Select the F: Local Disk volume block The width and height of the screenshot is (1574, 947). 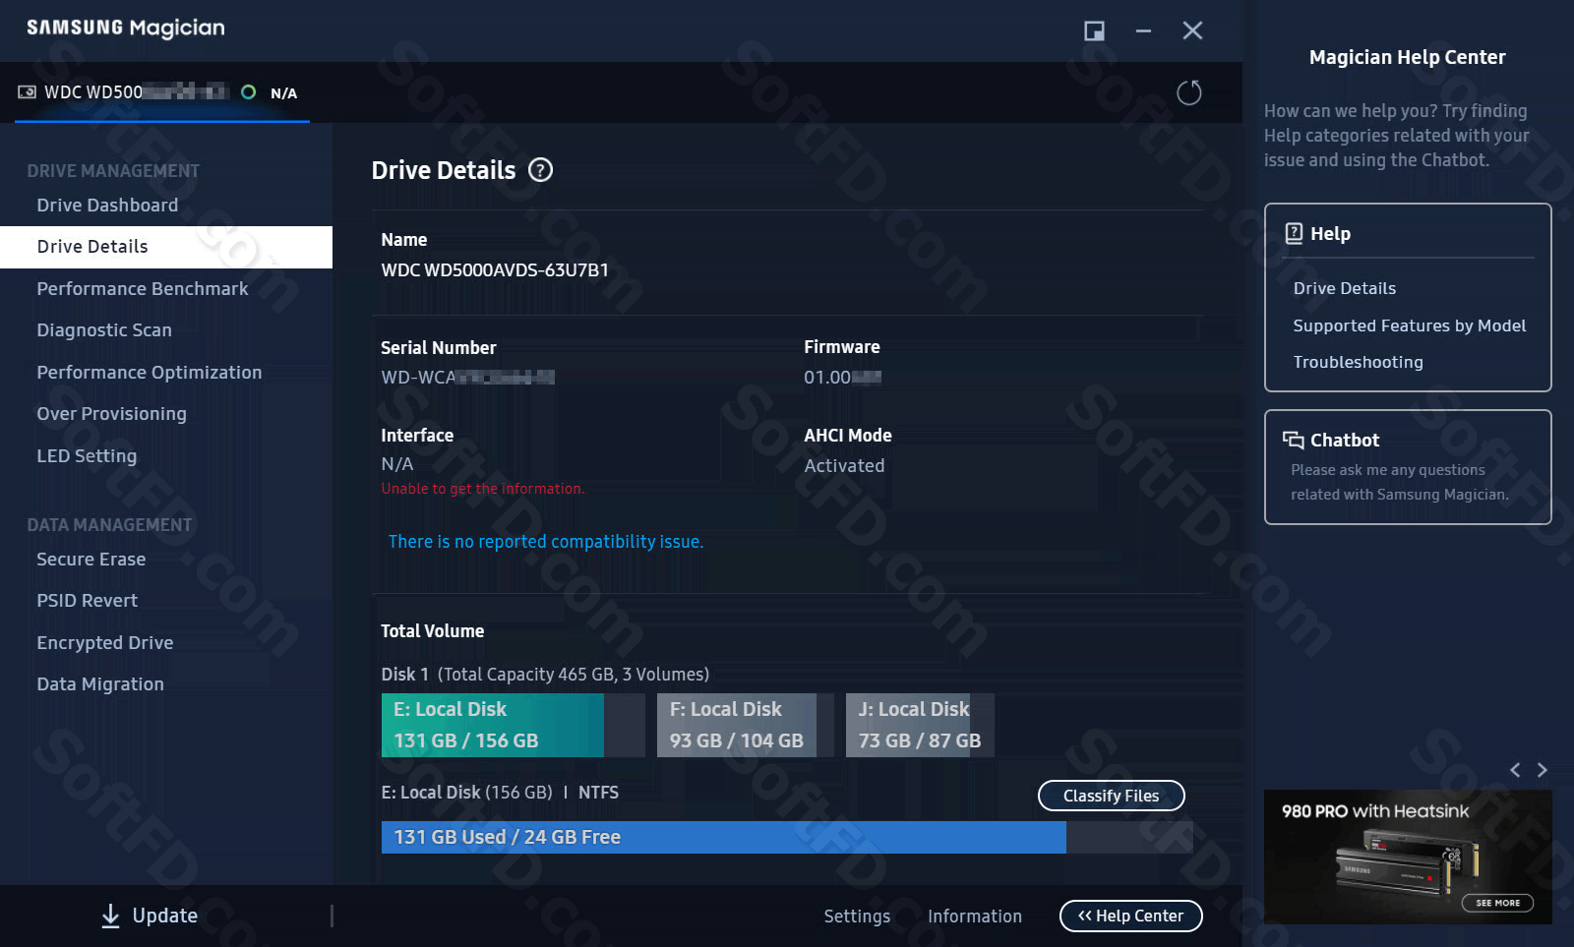click(745, 725)
